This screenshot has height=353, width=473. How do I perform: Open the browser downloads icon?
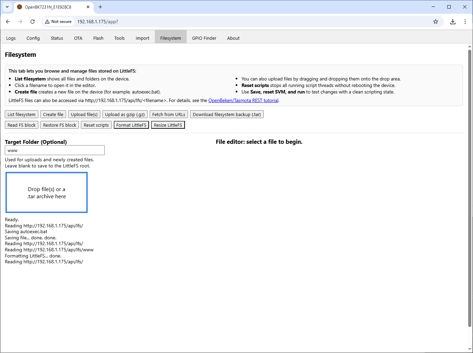pyautogui.click(x=453, y=22)
